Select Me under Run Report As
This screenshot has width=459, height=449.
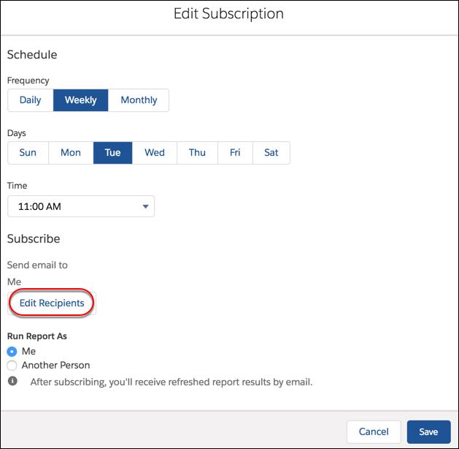tap(12, 352)
